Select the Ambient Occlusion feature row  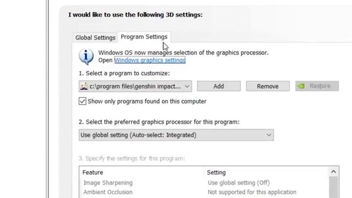[x=204, y=192]
